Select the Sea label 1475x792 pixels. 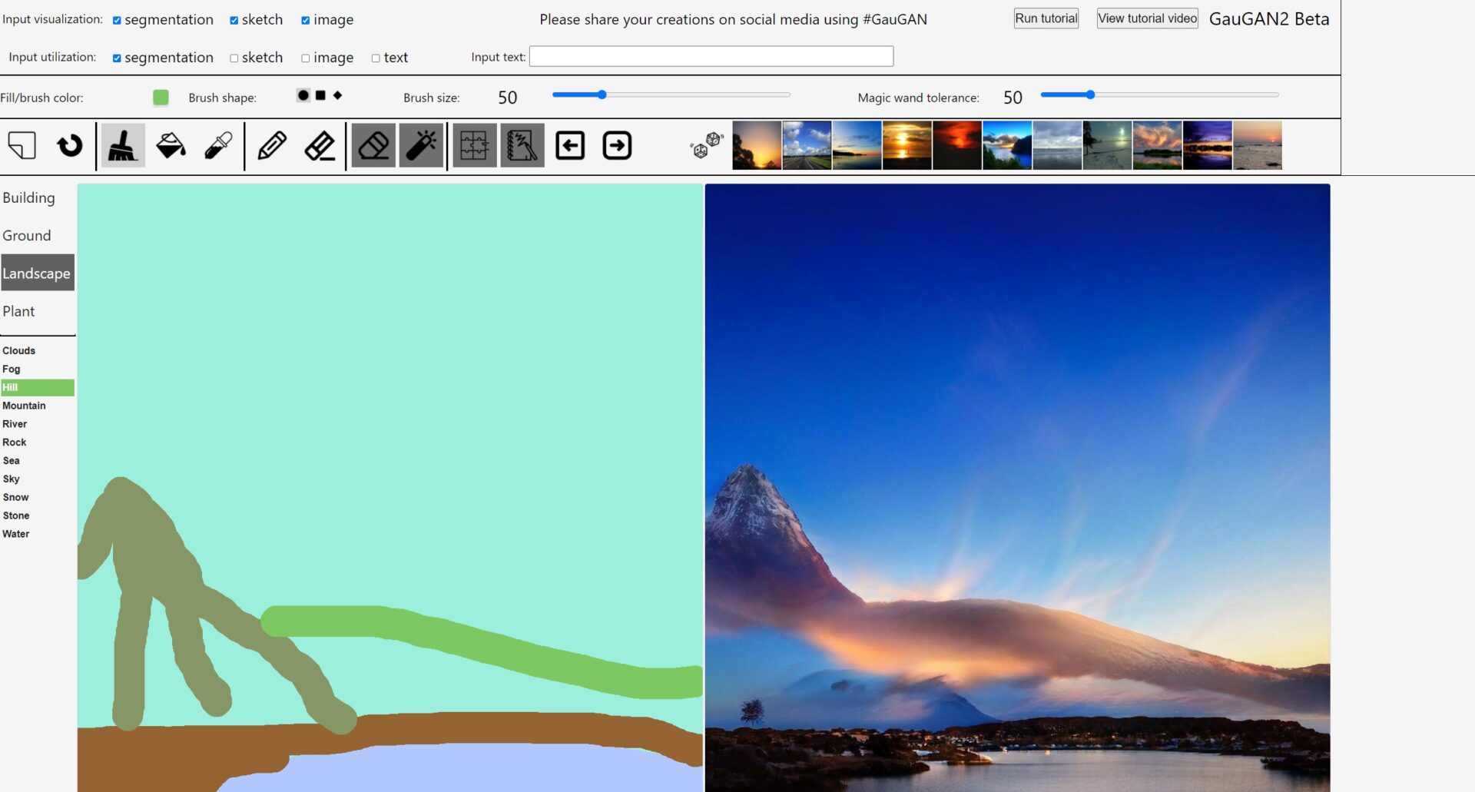[38, 461]
